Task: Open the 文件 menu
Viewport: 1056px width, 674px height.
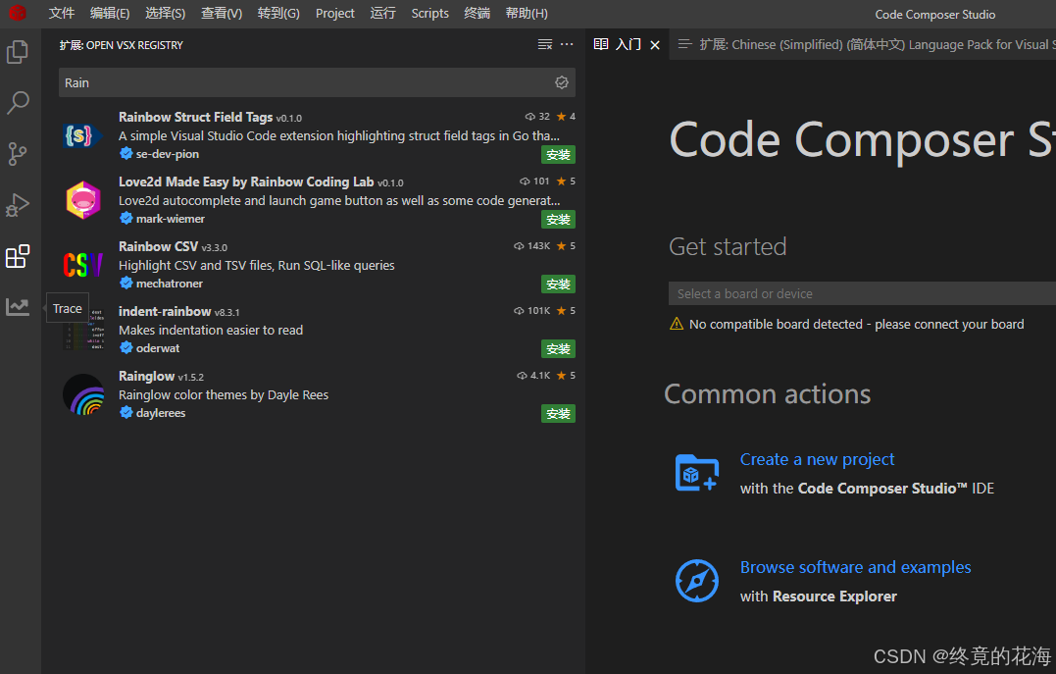Action: tap(62, 13)
